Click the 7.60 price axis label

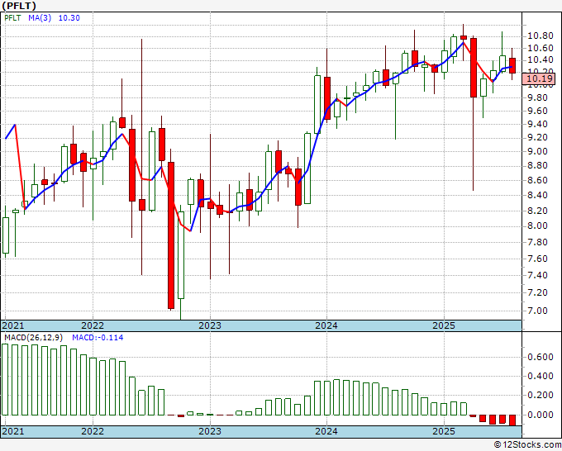coord(538,259)
